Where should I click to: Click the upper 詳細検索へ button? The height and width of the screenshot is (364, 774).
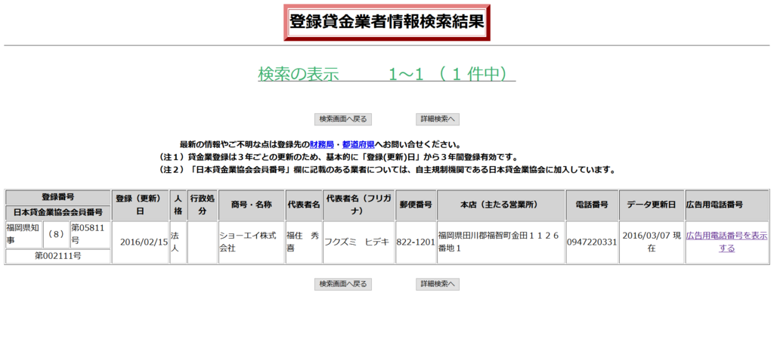click(x=438, y=119)
